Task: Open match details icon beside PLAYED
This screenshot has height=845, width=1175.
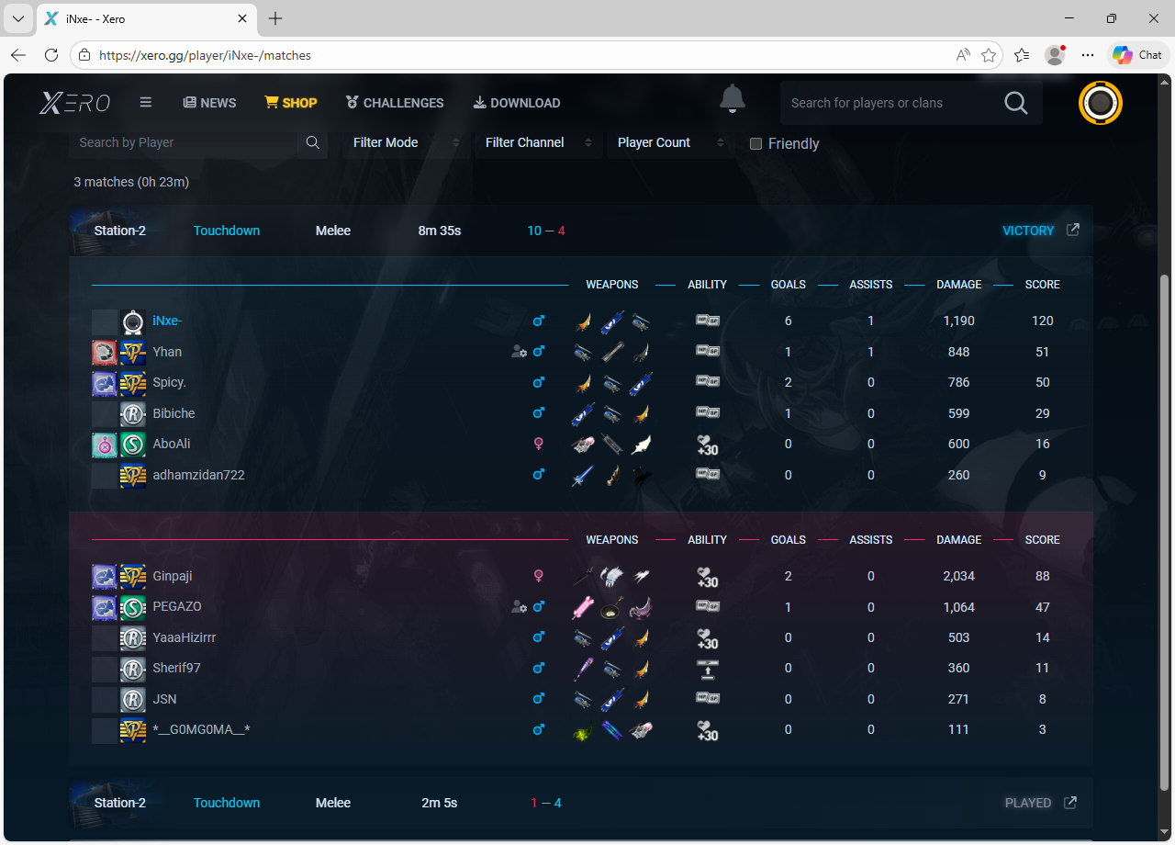Action: click(1070, 803)
